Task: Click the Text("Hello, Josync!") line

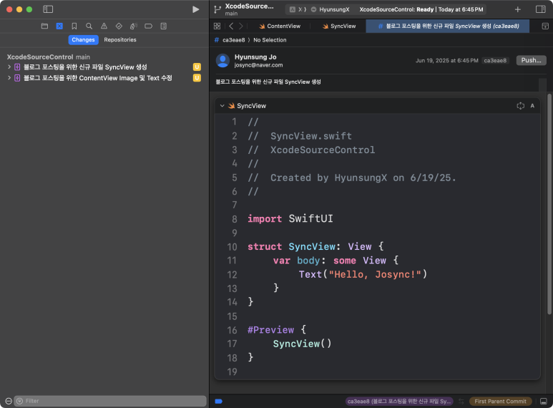Action: tap(363, 274)
